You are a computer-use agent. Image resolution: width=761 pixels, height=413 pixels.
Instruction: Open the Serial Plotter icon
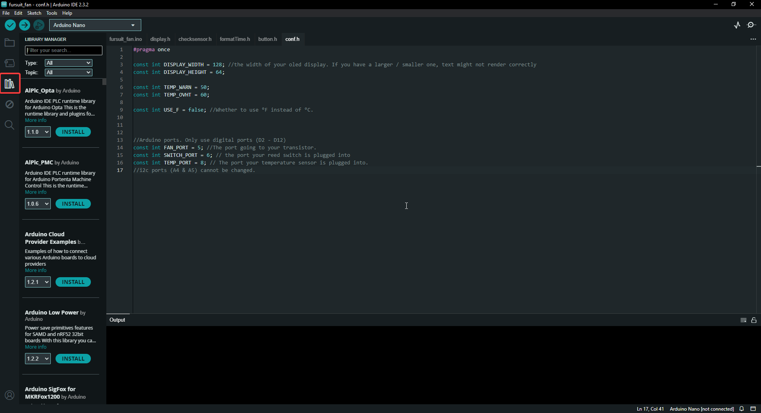pos(737,25)
